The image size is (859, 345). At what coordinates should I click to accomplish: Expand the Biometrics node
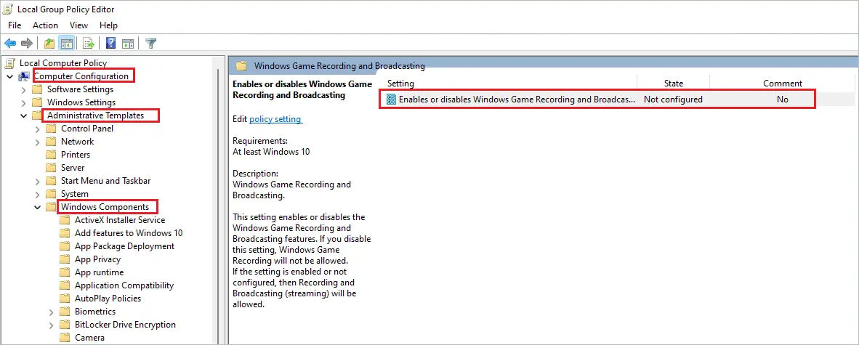[51, 312]
